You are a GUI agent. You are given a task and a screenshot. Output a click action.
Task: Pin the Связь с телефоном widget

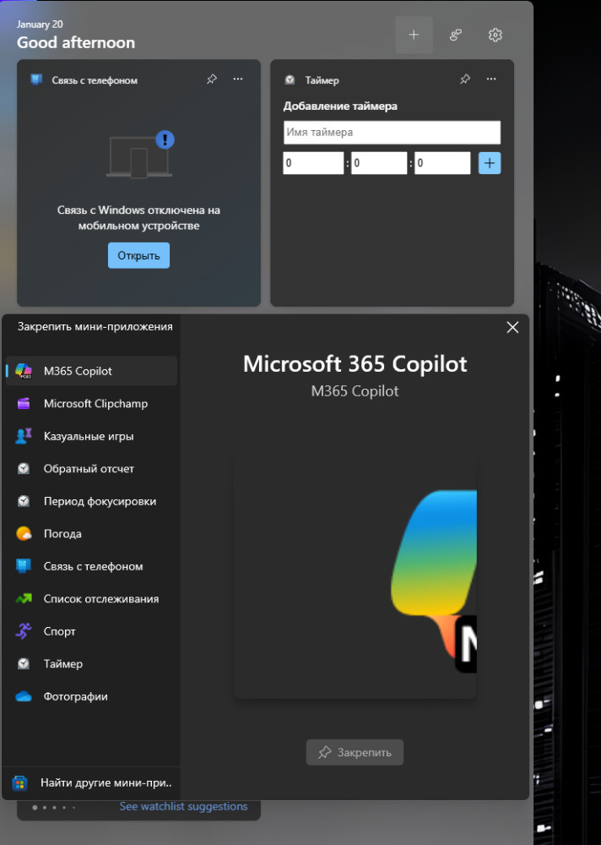[x=212, y=79]
